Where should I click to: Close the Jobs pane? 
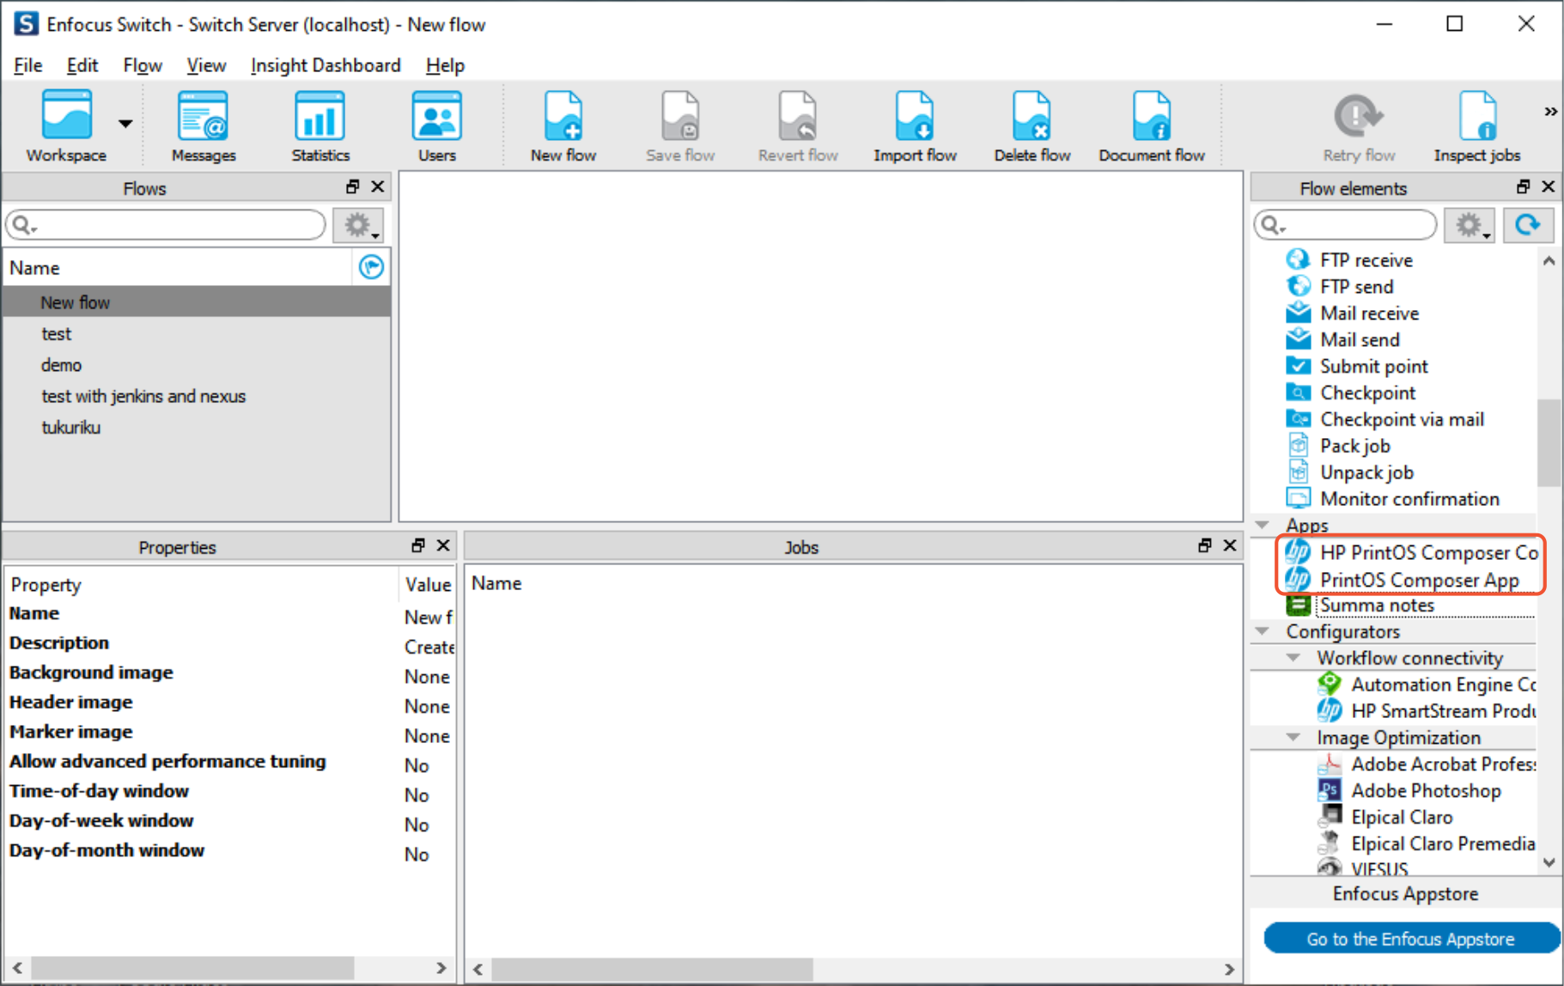click(x=1230, y=545)
